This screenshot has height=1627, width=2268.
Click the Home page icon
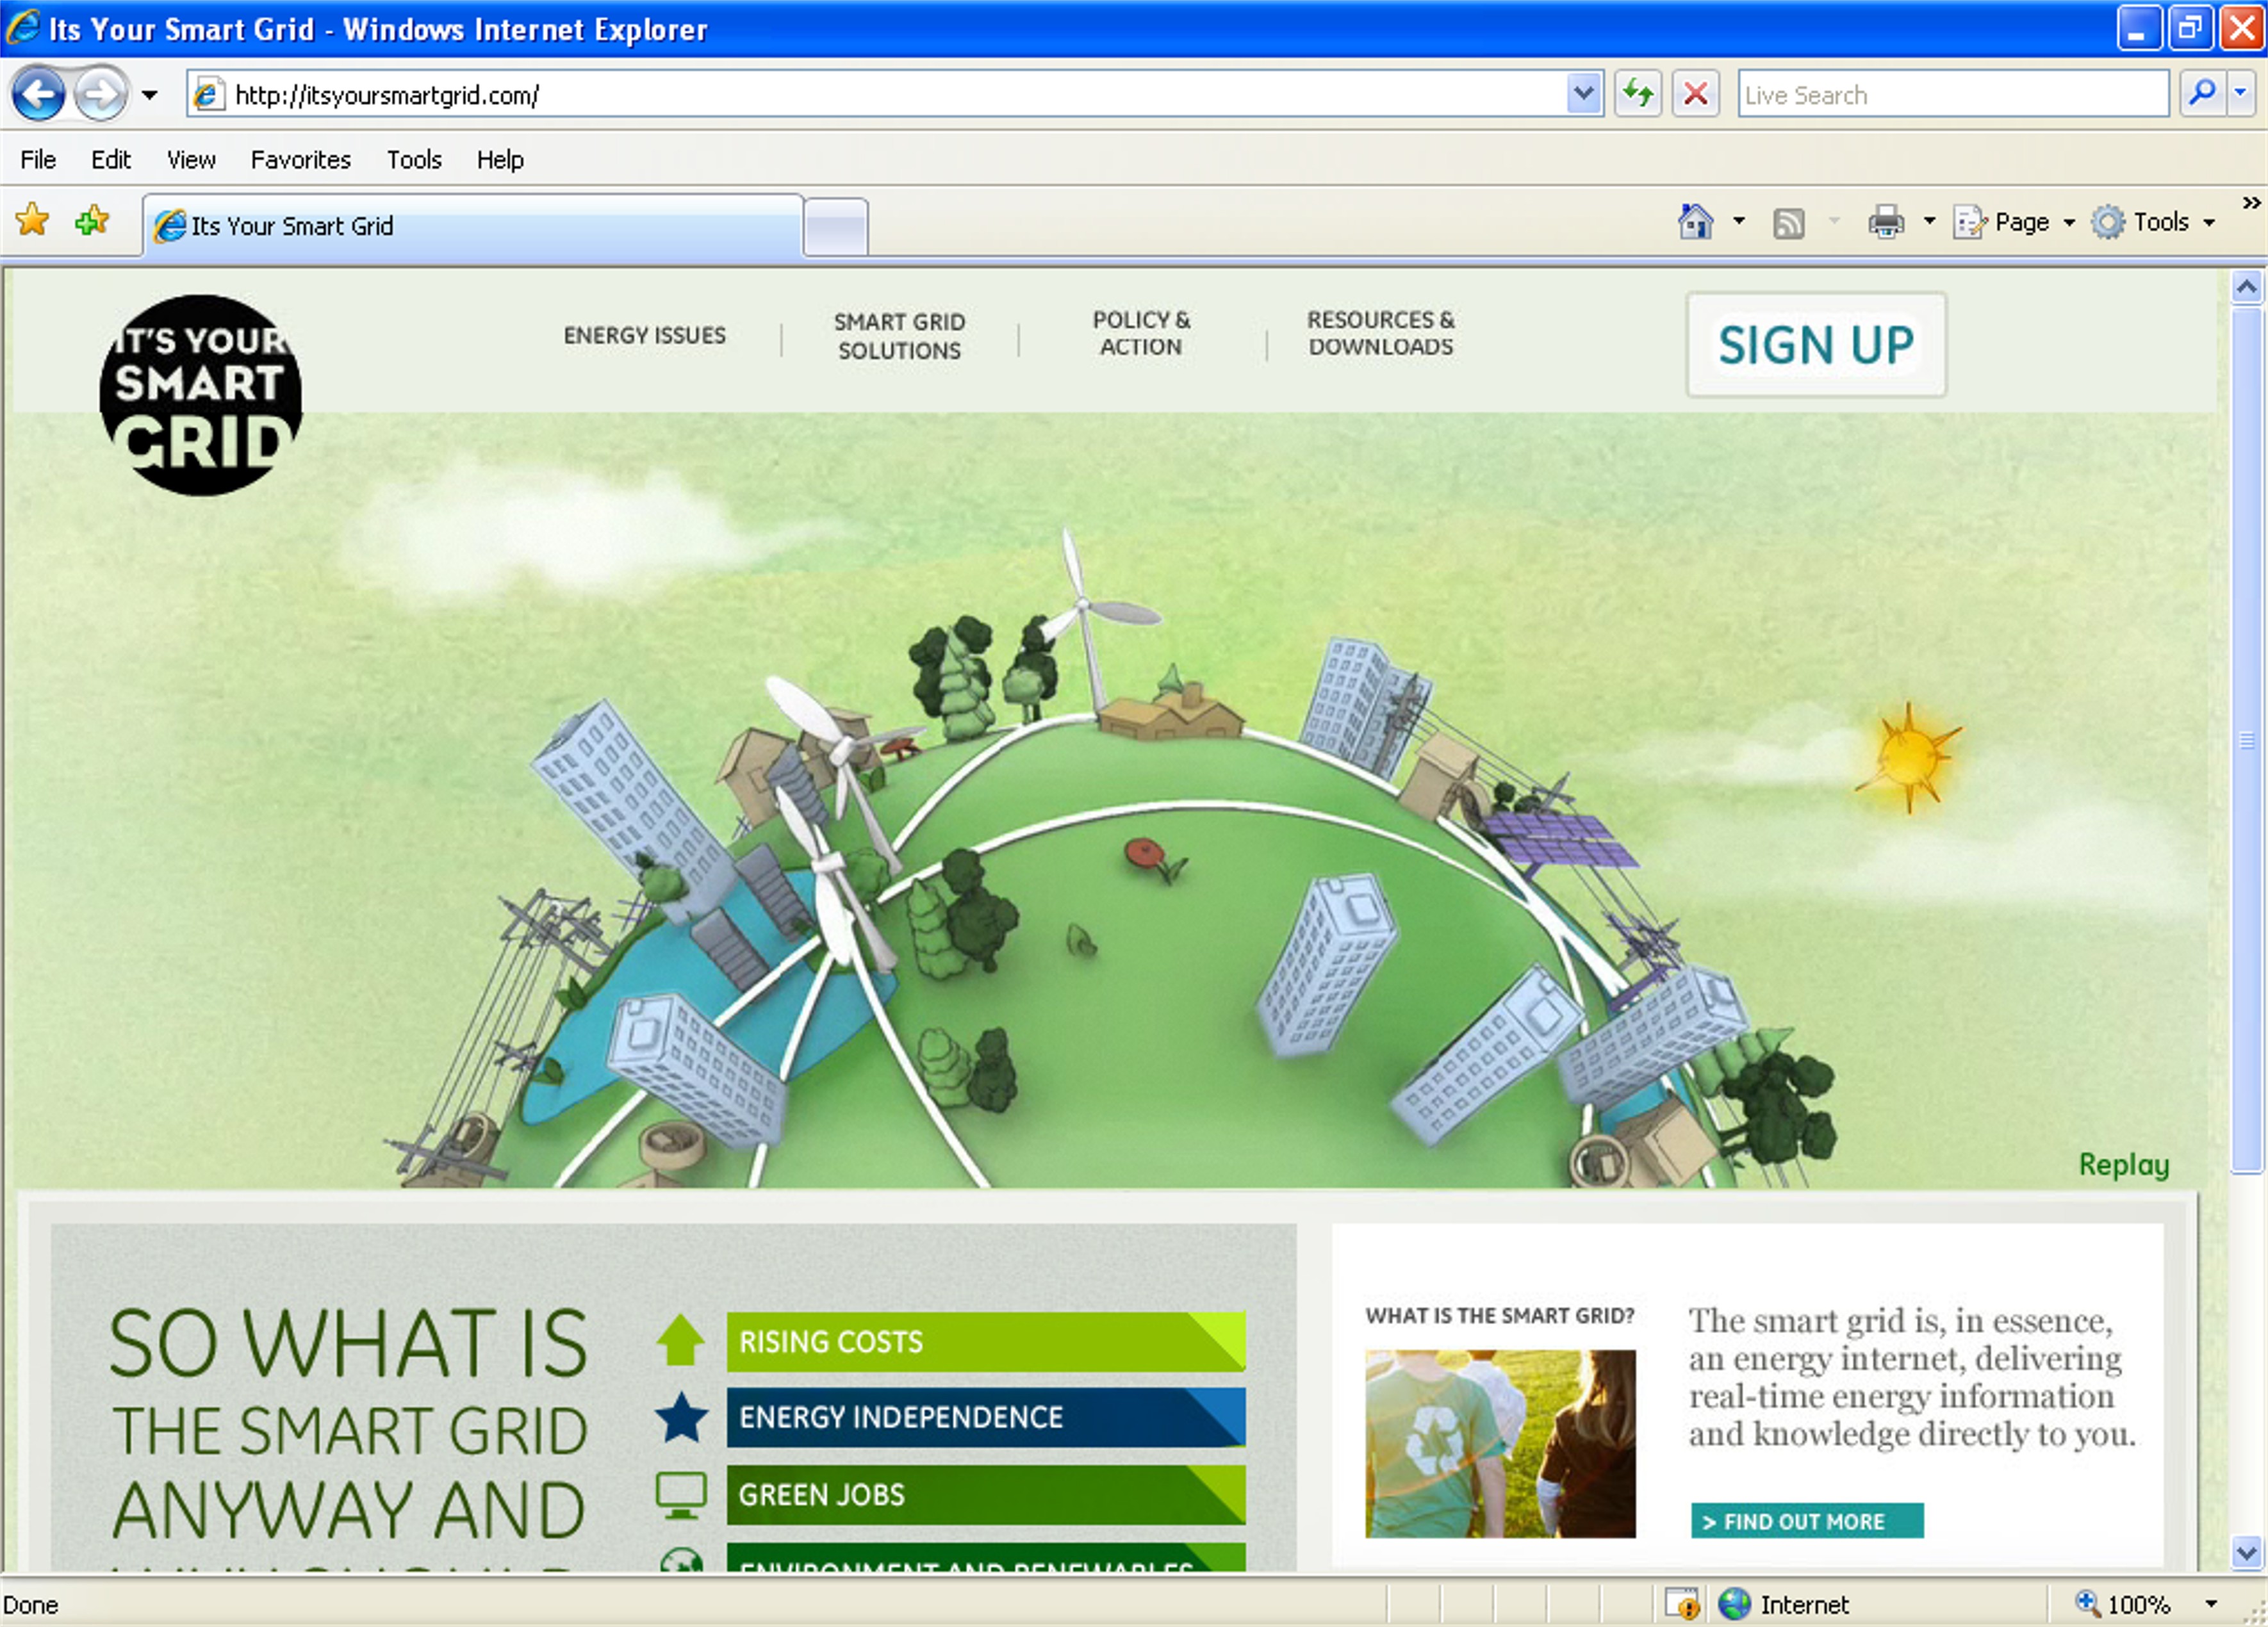point(1695,221)
